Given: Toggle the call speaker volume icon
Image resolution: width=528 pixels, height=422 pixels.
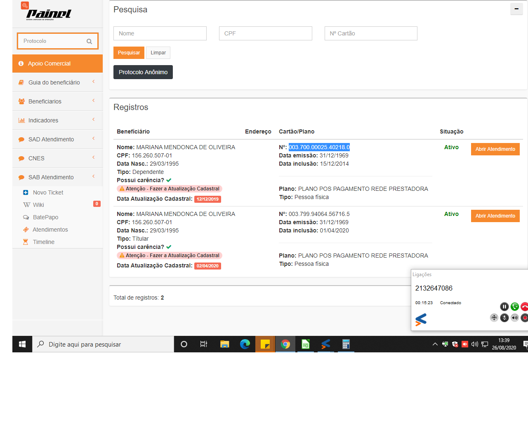Looking at the screenshot, I should 514,318.
